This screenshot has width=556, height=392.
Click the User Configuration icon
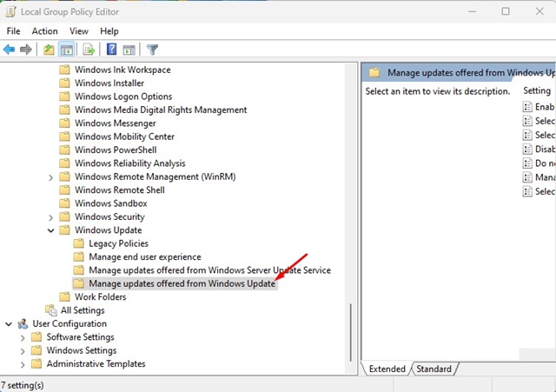point(23,323)
